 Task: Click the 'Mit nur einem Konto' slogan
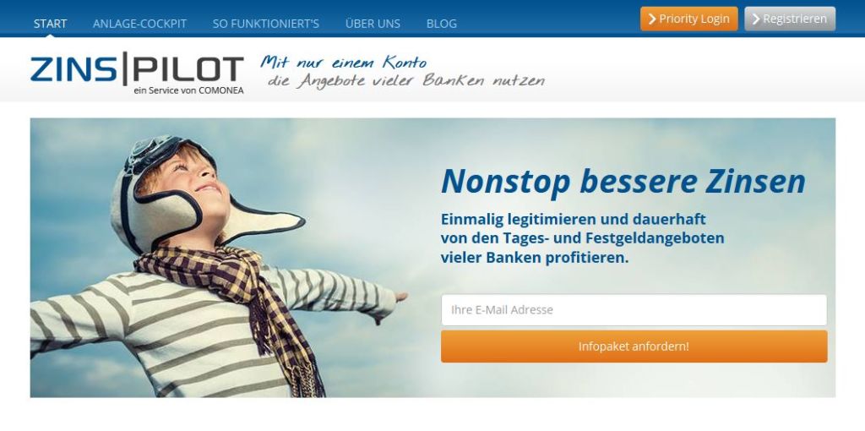tap(344, 62)
